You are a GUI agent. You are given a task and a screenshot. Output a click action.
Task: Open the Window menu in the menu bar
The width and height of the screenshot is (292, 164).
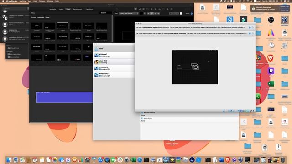click(x=50, y=1)
